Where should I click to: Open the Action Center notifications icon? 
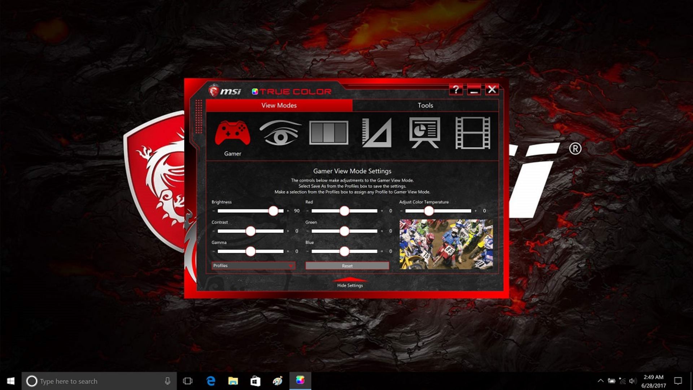click(x=678, y=381)
